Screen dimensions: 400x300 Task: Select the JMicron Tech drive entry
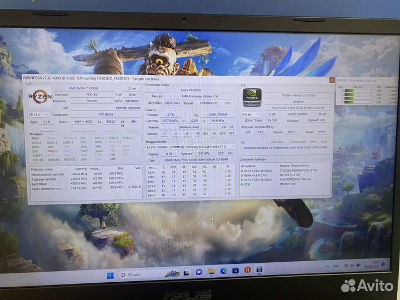click(288, 184)
